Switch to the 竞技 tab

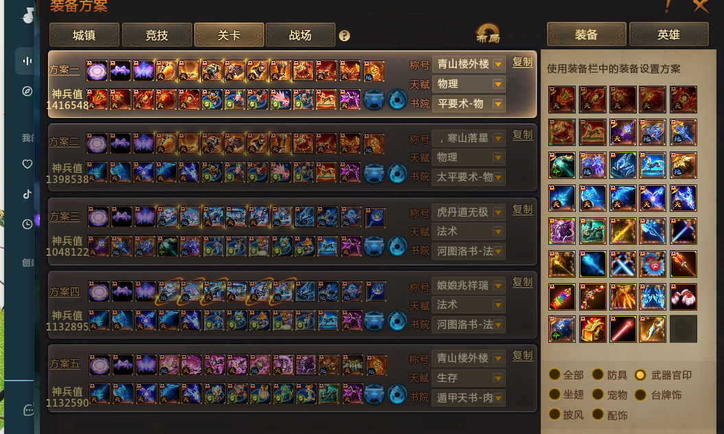click(157, 35)
